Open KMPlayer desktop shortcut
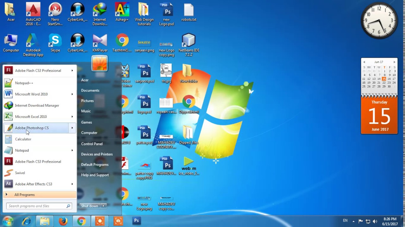 point(100,43)
